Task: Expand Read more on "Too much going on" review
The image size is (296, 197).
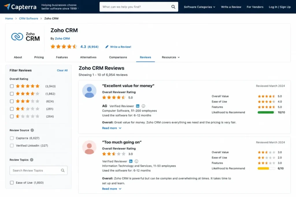Action: click(112, 189)
